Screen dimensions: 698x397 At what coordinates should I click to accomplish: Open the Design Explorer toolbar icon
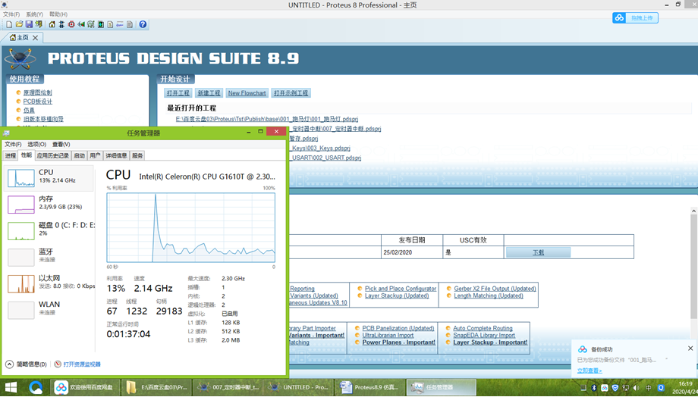click(x=101, y=24)
